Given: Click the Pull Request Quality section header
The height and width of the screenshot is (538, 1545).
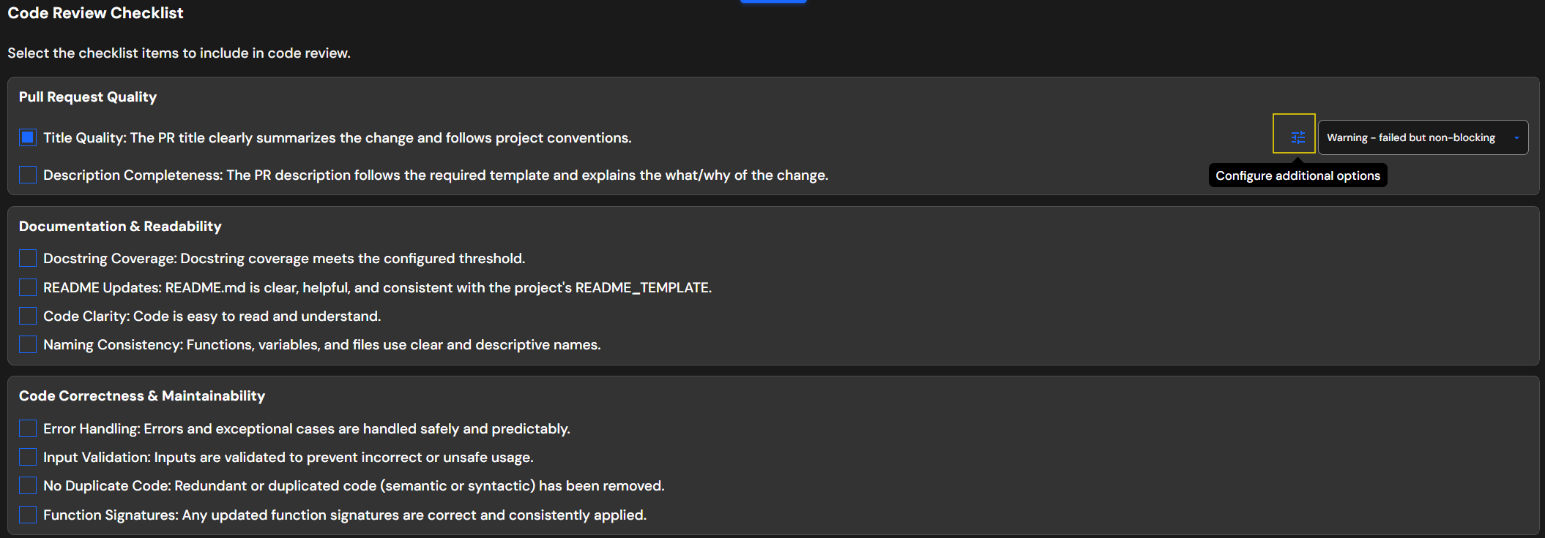Looking at the screenshot, I should 88,96.
